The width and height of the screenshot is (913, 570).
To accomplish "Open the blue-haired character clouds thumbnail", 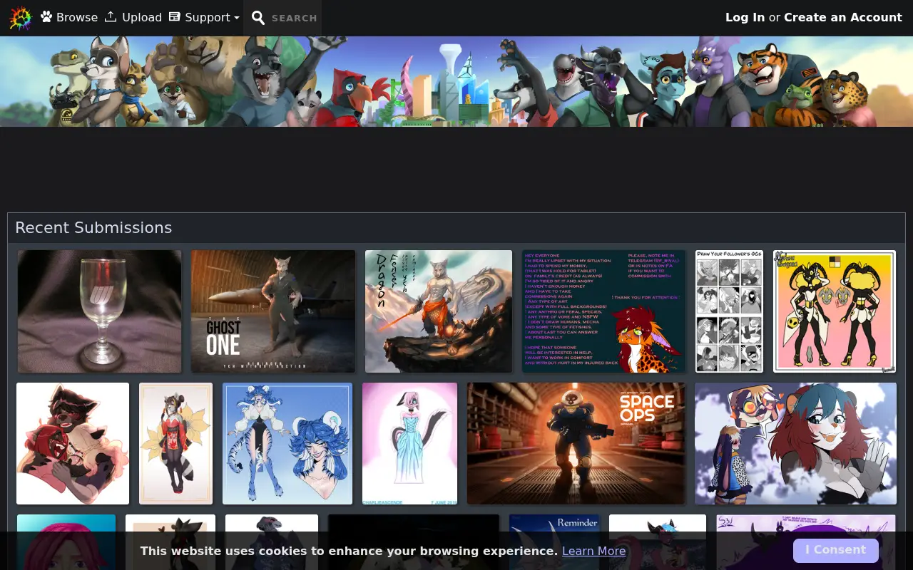I will pos(795,443).
